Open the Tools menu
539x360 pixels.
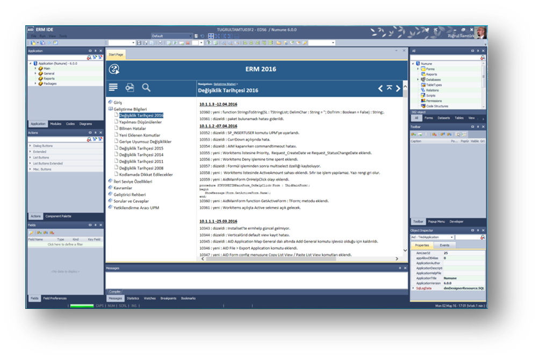(63, 36)
